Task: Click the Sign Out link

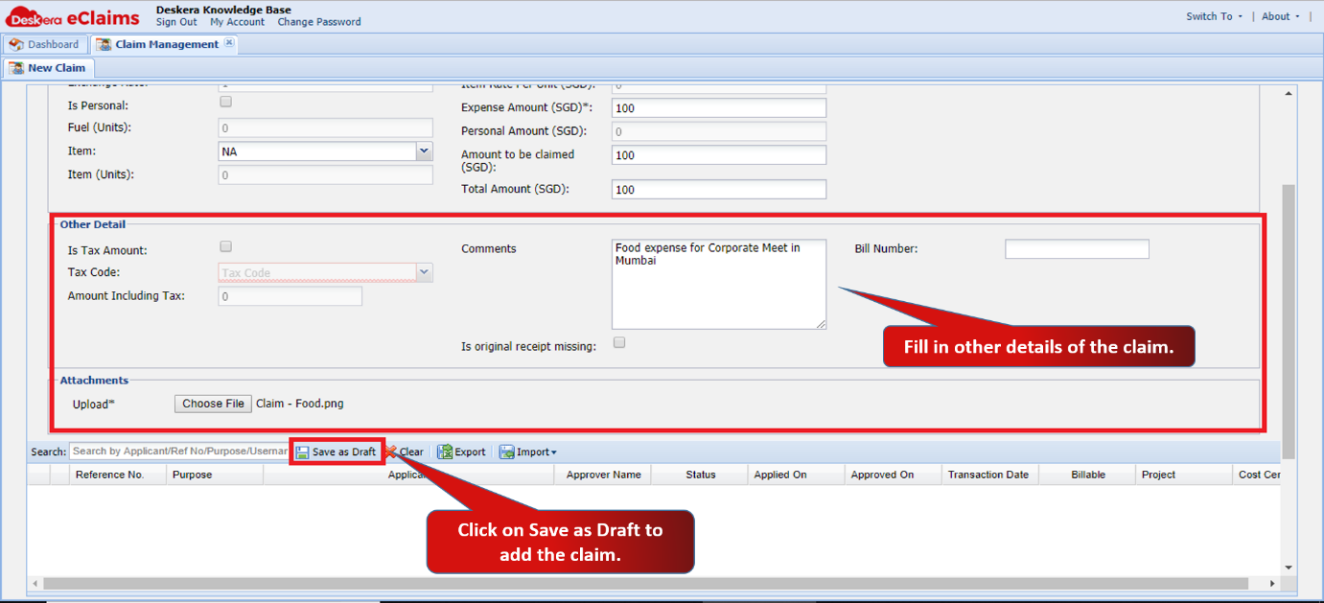Action: pyautogui.click(x=176, y=22)
